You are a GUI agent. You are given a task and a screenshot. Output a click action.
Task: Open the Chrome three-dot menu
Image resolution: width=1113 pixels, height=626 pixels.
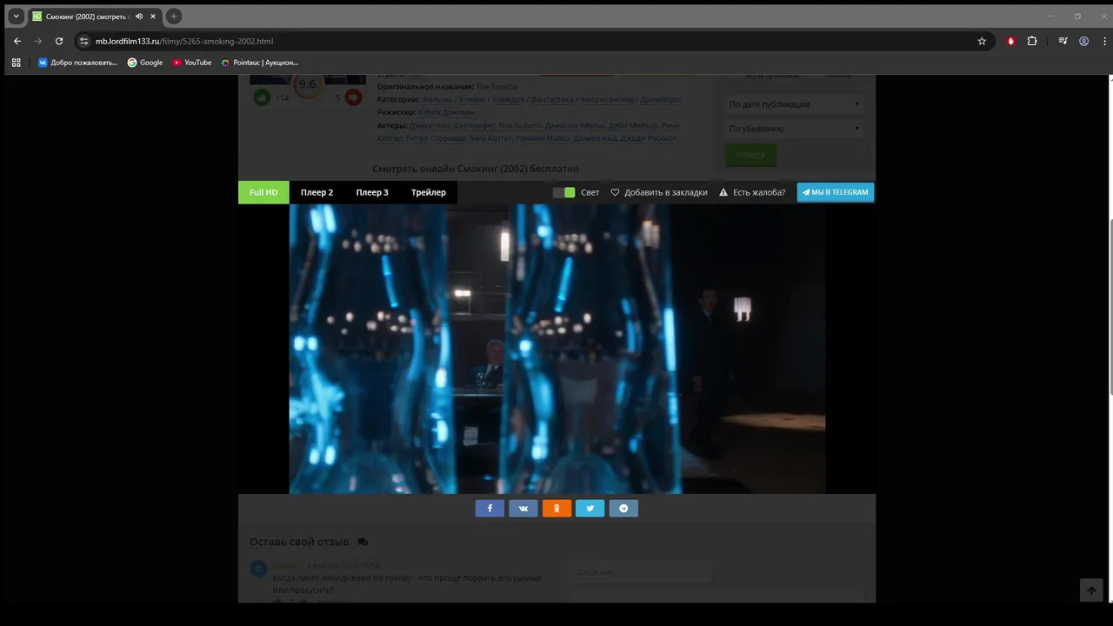pos(1103,41)
